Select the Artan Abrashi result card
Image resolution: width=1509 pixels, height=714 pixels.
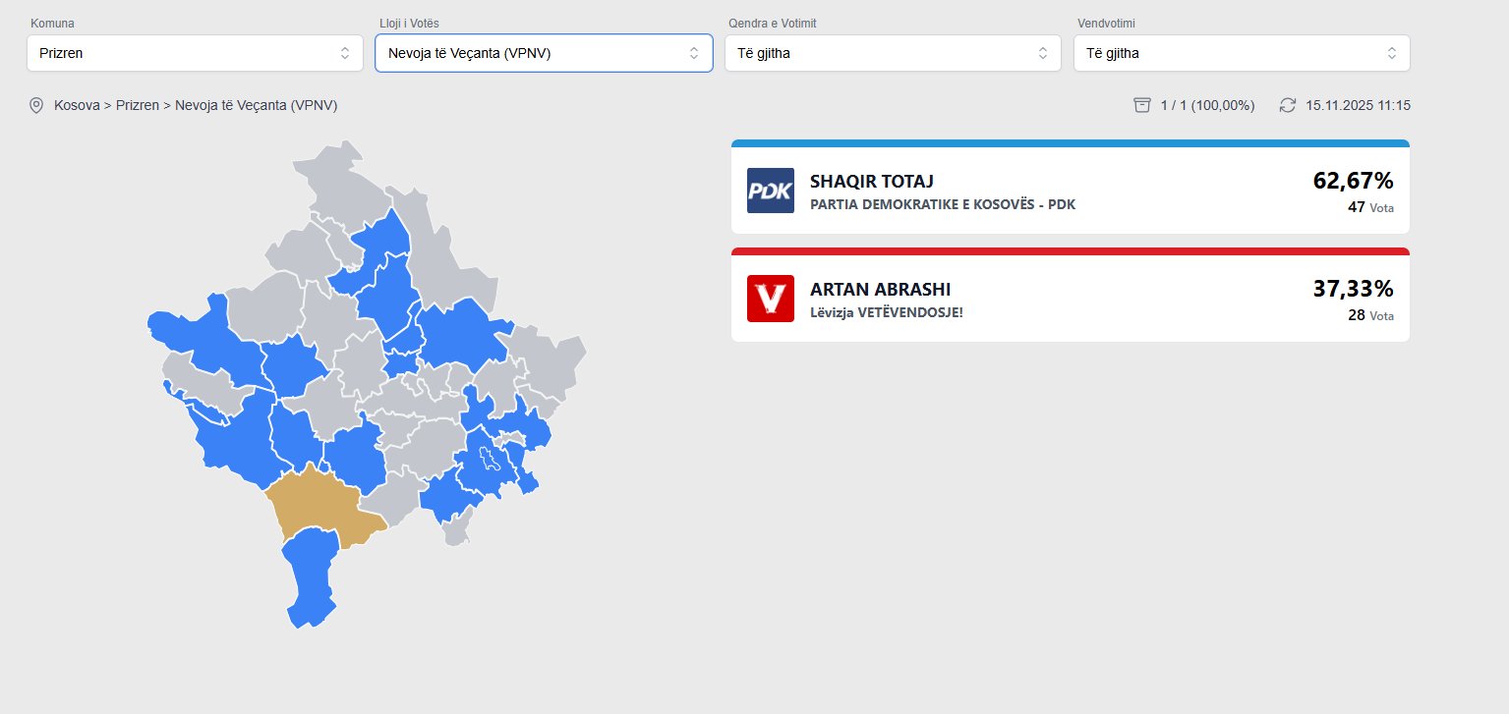(x=1070, y=299)
